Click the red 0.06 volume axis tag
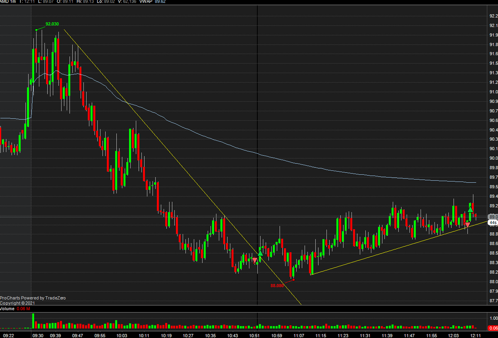 pyautogui.click(x=493, y=328)
